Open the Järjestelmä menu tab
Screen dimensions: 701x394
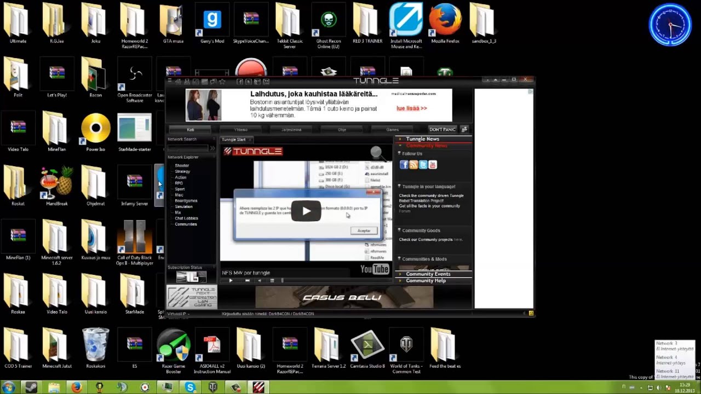291,130
